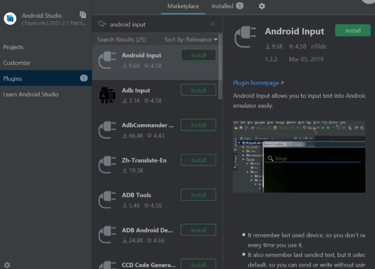Click the Adb Input android robot icon

pos(108,95)
